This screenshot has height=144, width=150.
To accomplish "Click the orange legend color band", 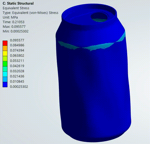I will 5,48.
